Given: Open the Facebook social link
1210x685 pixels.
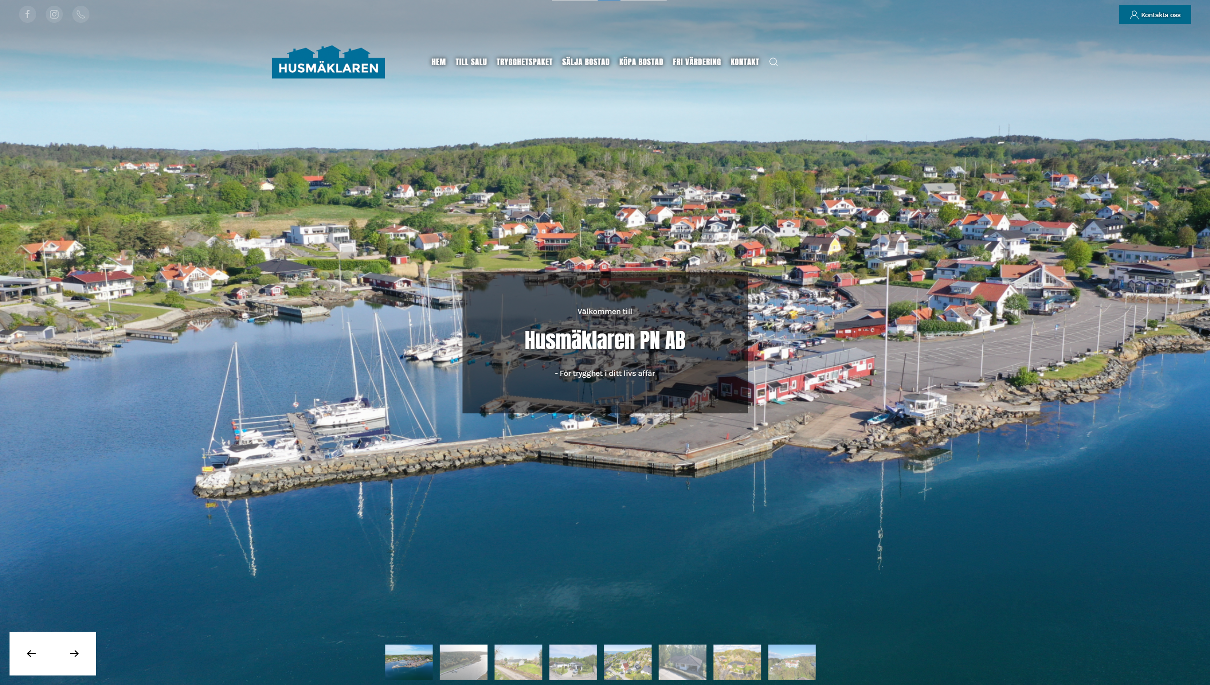Looking at the screenshot, I should (28, 14).
